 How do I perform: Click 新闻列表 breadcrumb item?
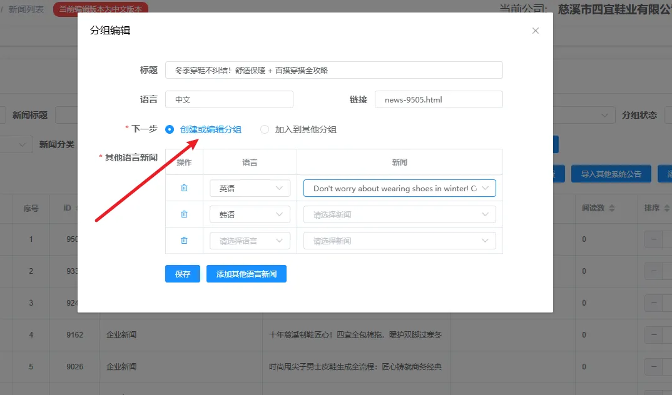pyautogui.click(x=26, y=9)
